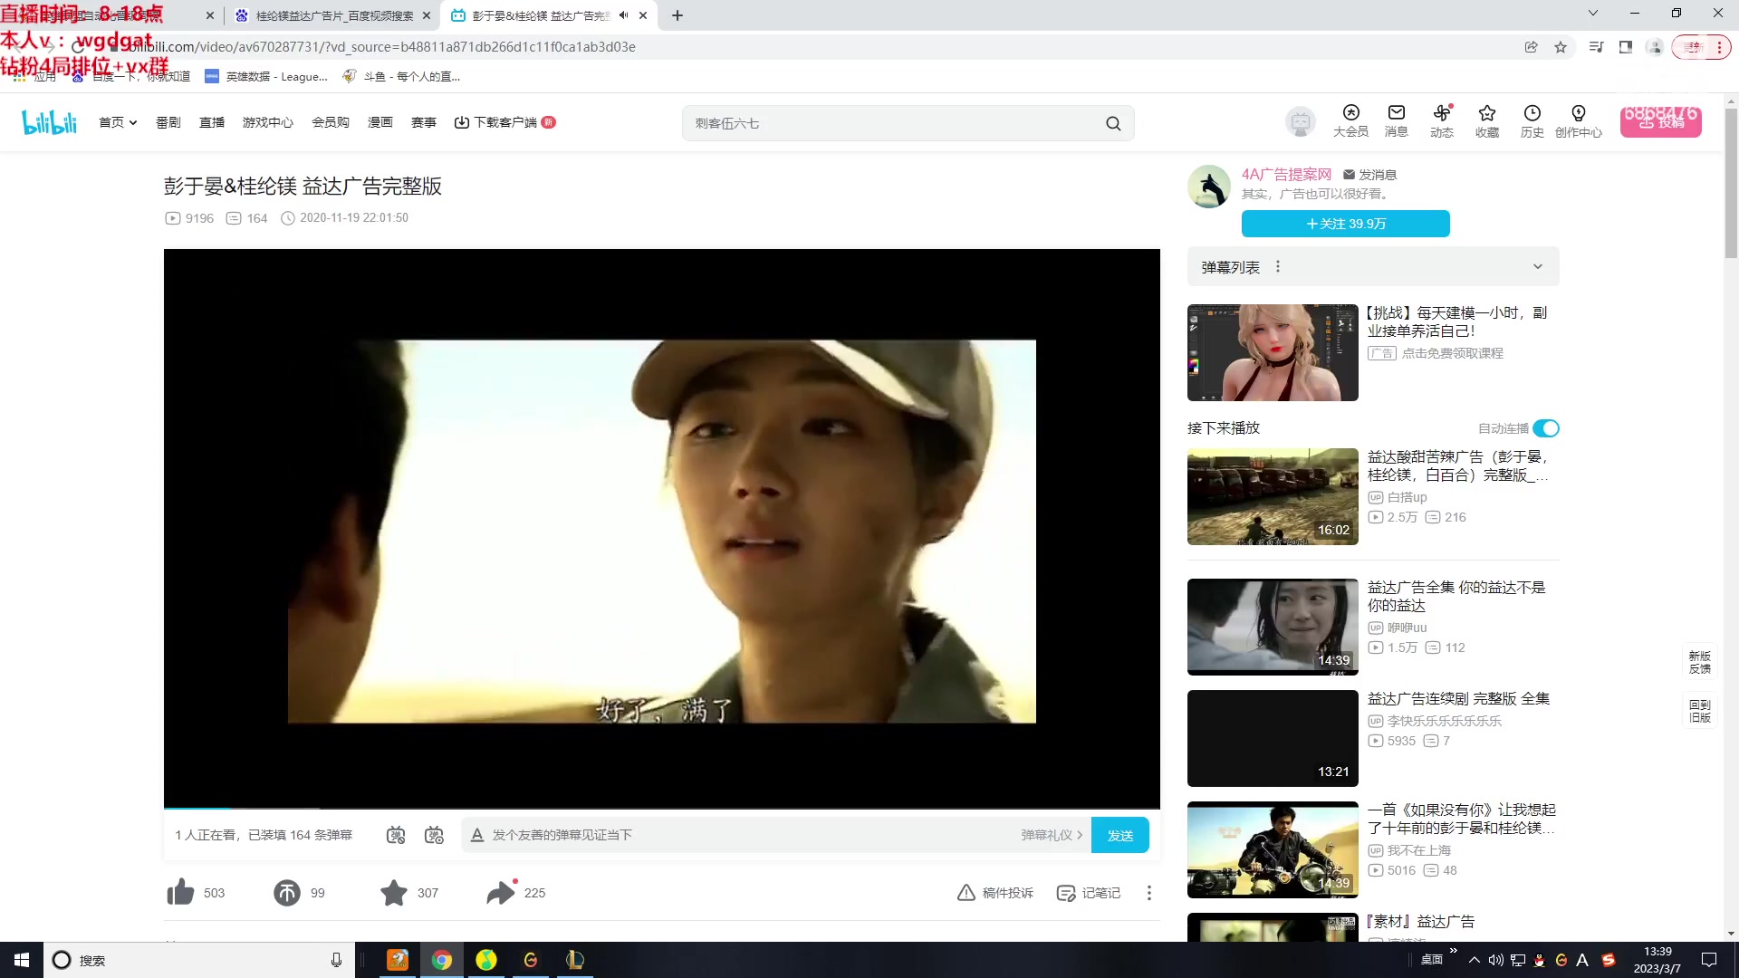Open the 直播 navigation item

(x=212, y=122)
